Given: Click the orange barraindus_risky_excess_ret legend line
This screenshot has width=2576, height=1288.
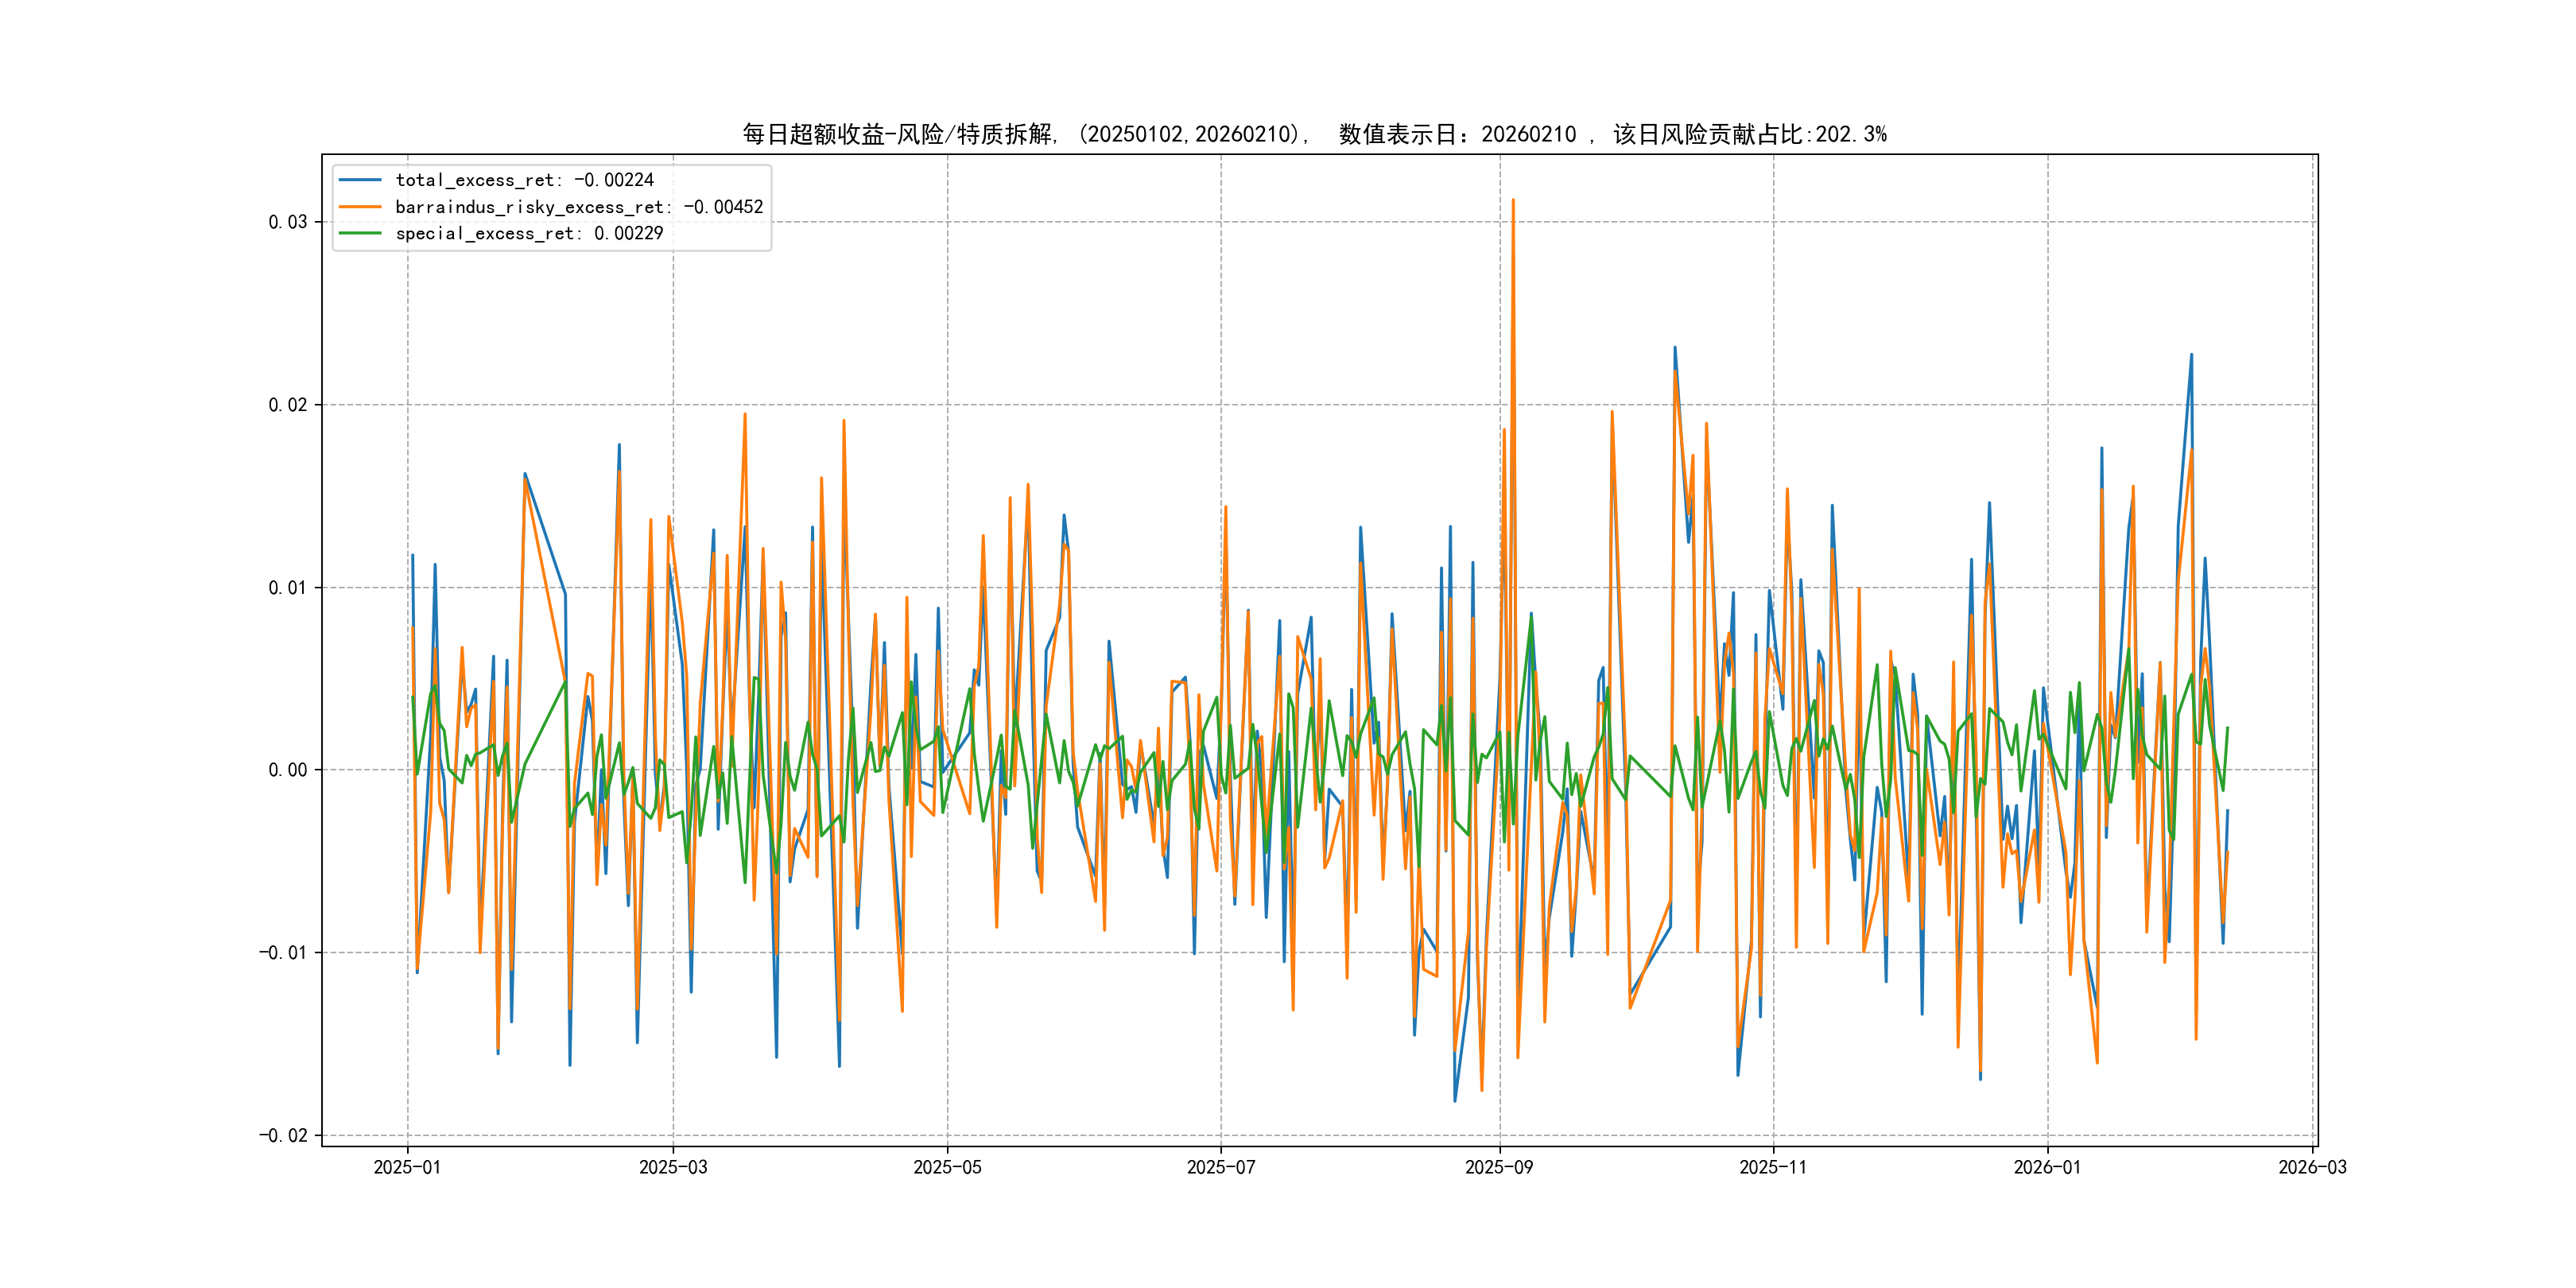Looking at the screenshot, I should pos(360,207).
